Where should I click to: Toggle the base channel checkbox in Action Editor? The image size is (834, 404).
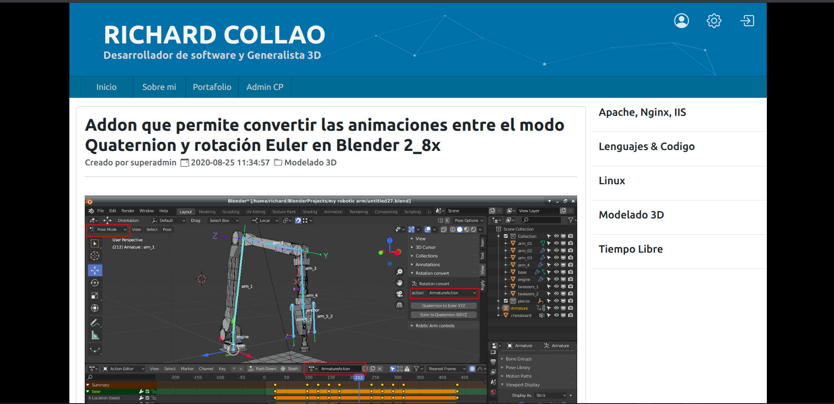[147, 392]
